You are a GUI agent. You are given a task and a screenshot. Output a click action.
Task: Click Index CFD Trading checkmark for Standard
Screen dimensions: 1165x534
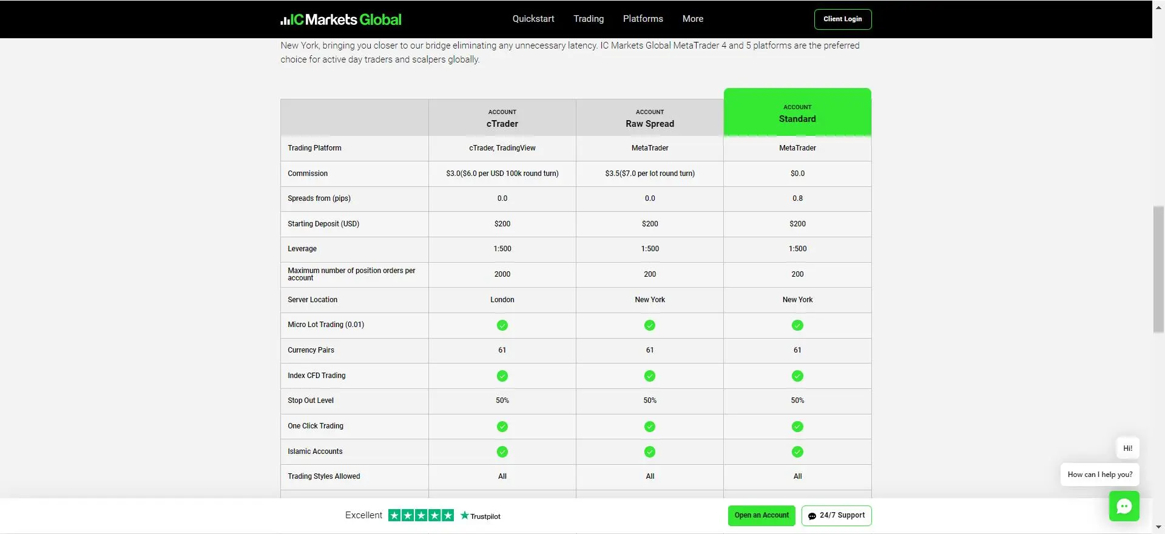tap(797, 376)
